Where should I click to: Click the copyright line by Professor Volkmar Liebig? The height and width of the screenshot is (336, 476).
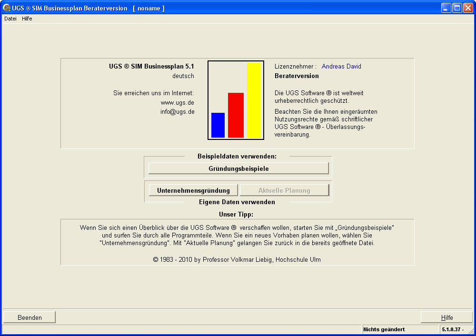[x=237, y=259]
